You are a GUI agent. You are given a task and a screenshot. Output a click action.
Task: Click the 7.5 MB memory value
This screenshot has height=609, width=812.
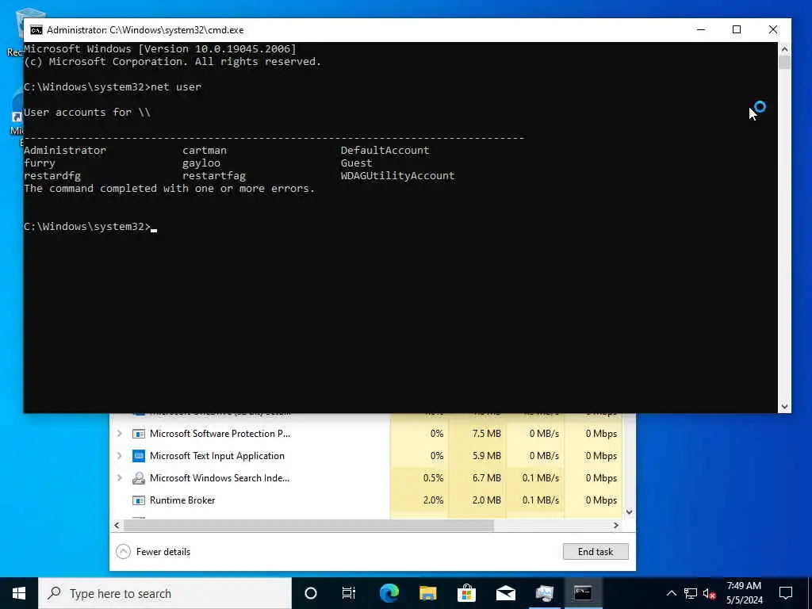pos(486,434)
